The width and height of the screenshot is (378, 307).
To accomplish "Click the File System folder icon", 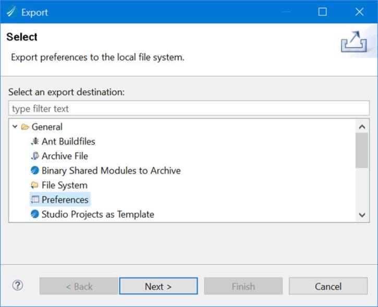I will click(x=35, y=185).
